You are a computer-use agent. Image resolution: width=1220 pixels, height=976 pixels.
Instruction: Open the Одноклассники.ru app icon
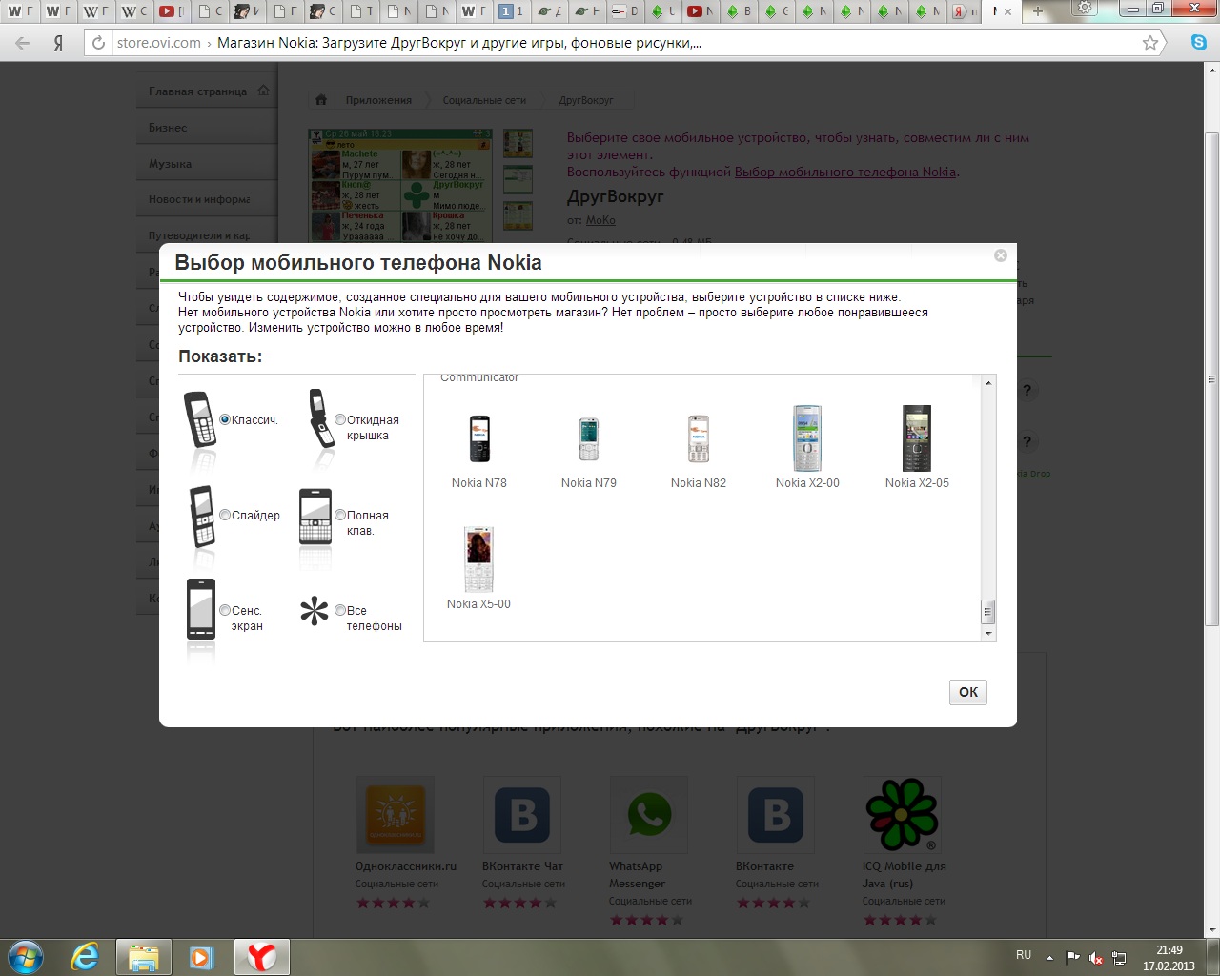click(x=396, y=815)
